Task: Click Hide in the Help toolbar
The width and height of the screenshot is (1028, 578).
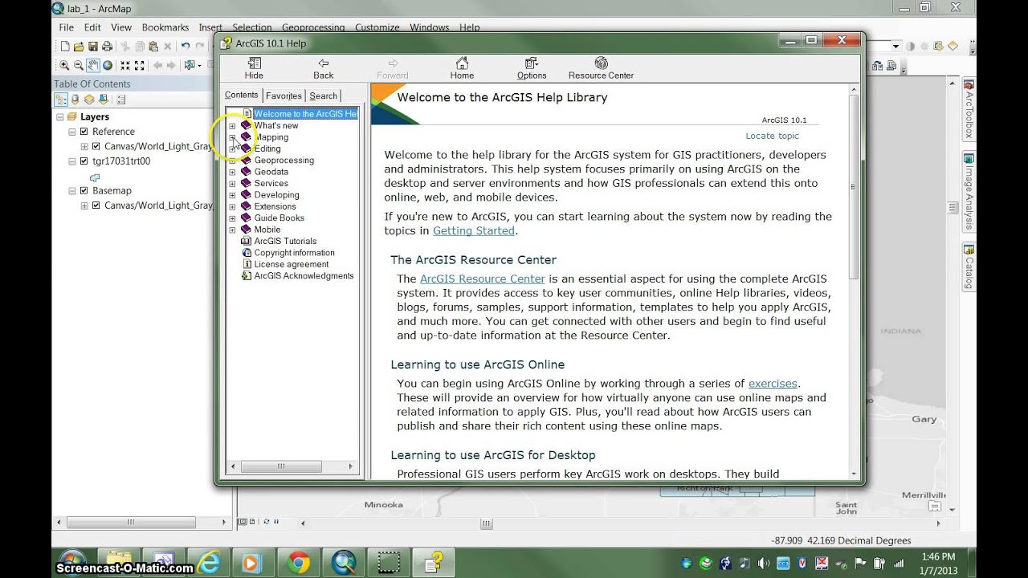Action: point(254,68)
